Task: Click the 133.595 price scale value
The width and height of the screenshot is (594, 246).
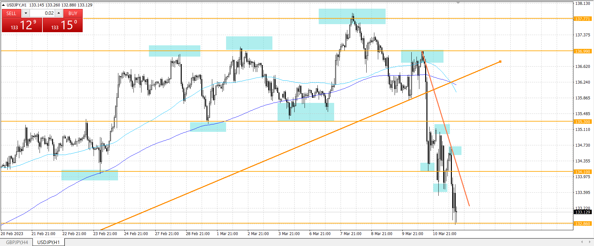Action: coord(583,192)
